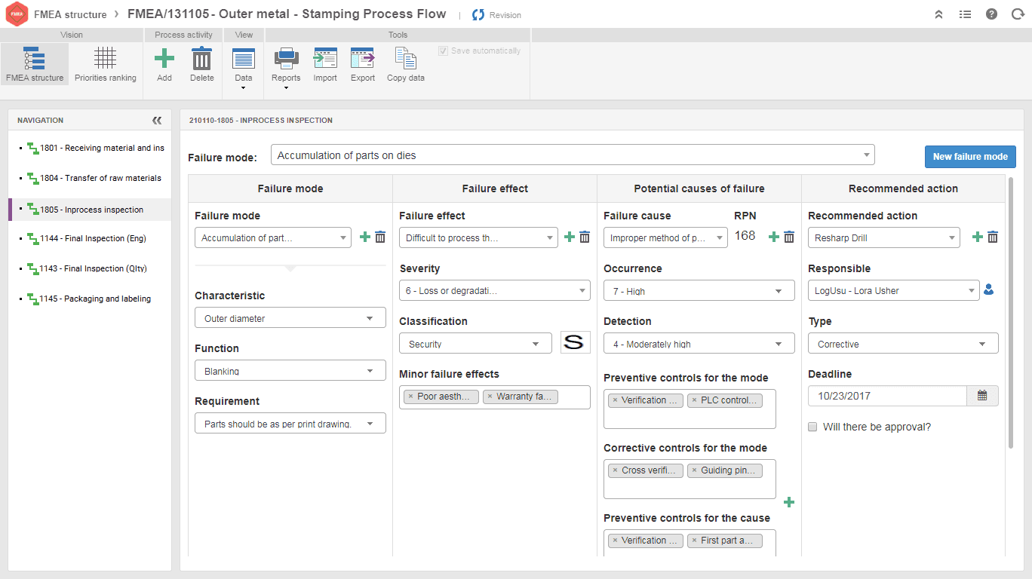Screen dimensions: 1032x579
Task: Open the Data view menu
Action: click(243, 69)
